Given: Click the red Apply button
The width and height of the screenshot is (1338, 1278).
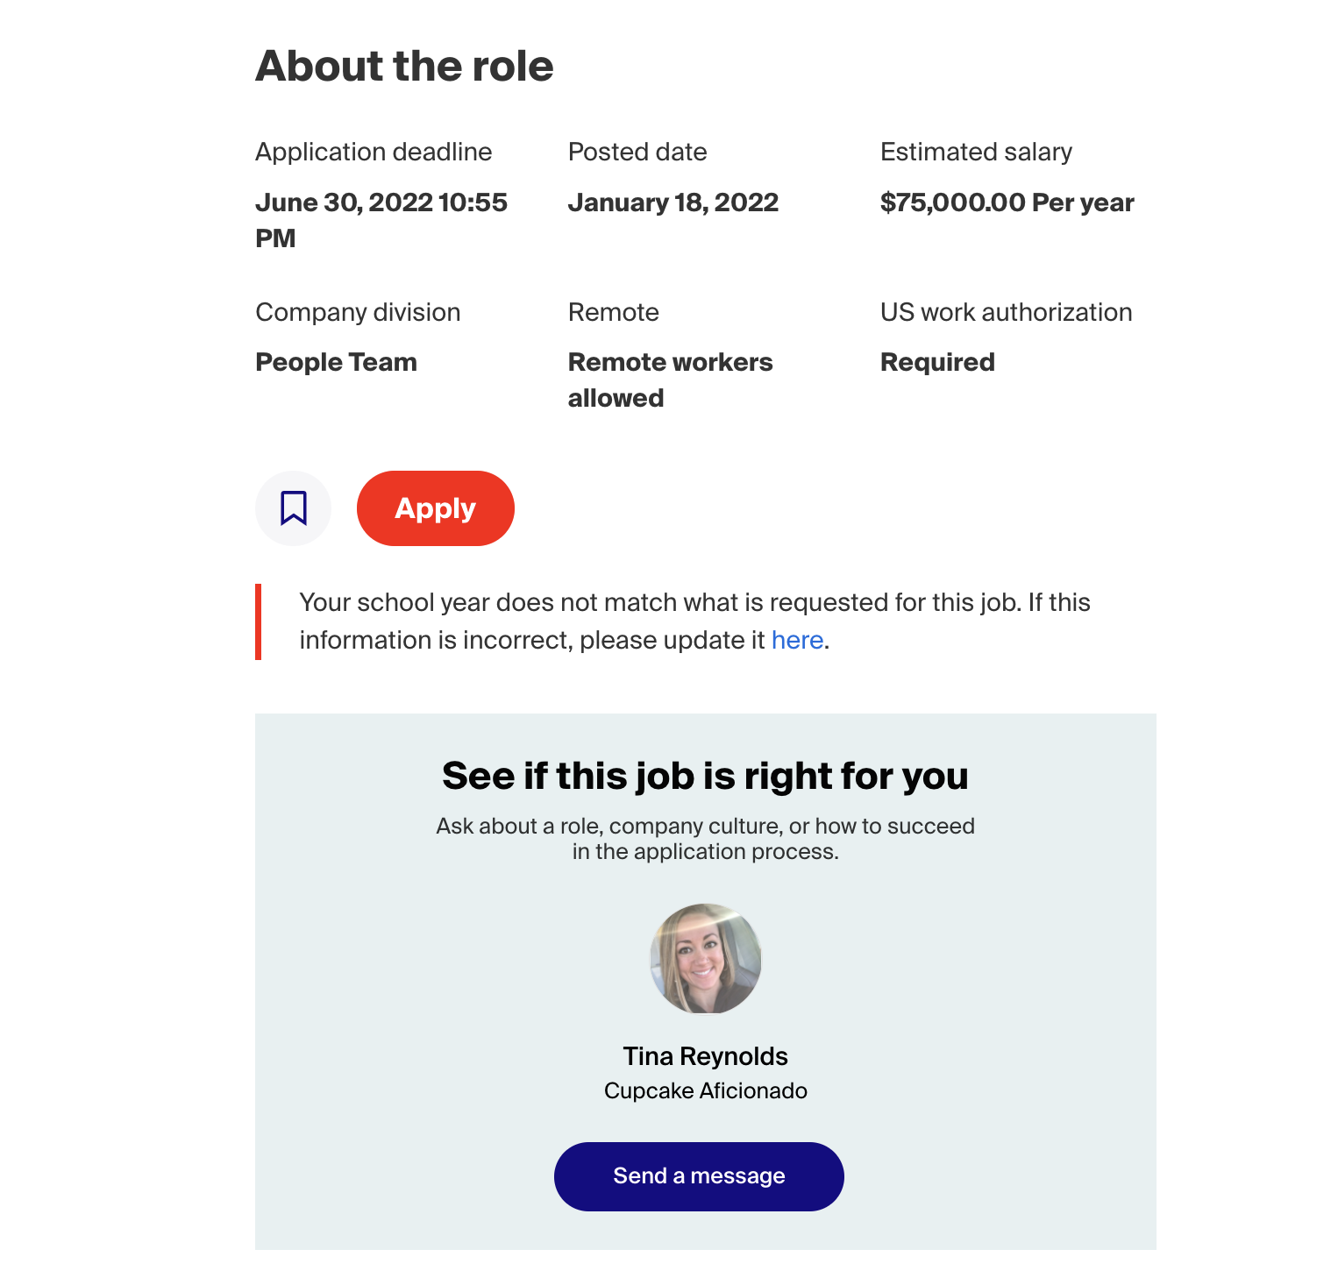Looking at the screenshot, I should coord(436,508).
